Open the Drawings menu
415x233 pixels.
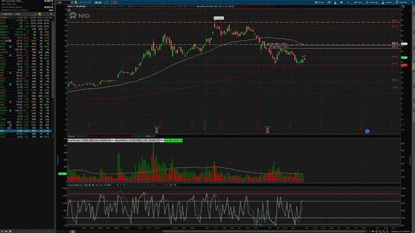[372, 3]
